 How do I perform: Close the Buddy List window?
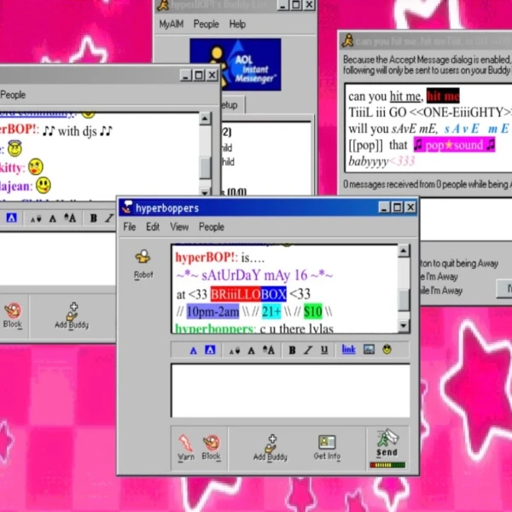click(309, 5)
